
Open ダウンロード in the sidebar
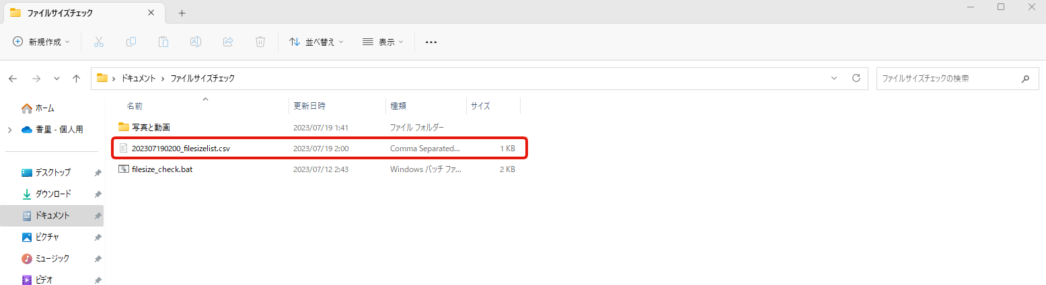pyautogui.click(x=52, y=194)
